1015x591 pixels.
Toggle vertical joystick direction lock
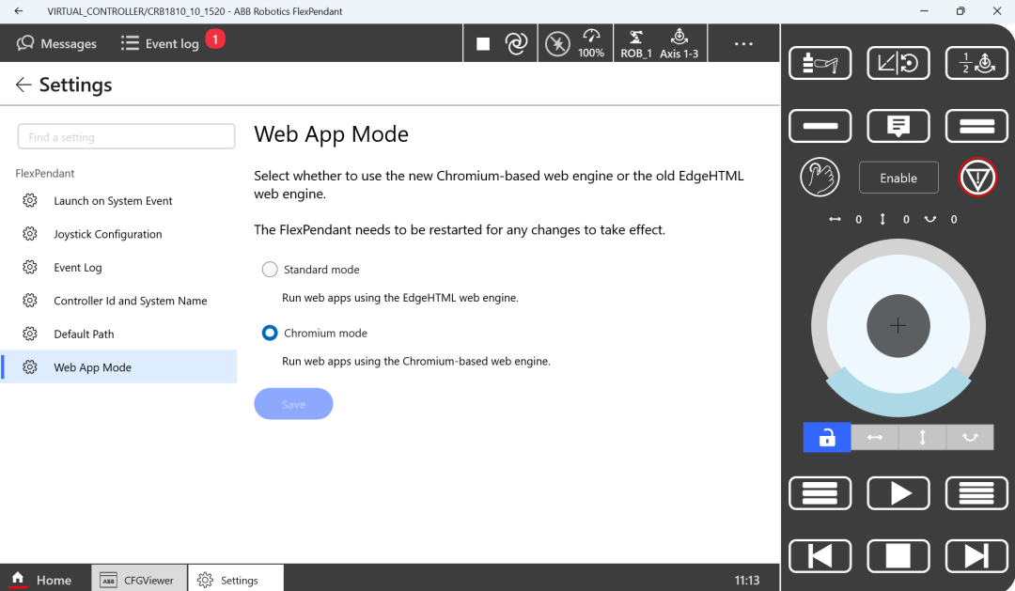(x=923, y=438)
